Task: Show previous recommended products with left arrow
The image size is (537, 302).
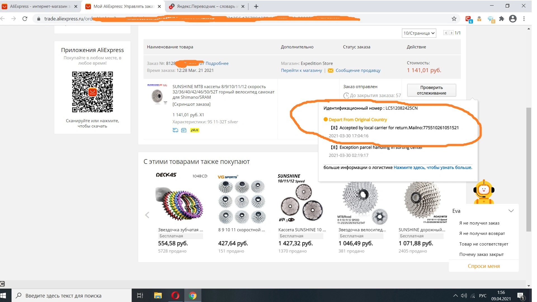Action: [147, 215]
